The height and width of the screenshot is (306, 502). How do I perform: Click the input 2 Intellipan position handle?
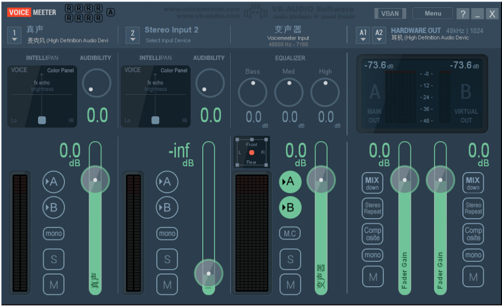155,120
